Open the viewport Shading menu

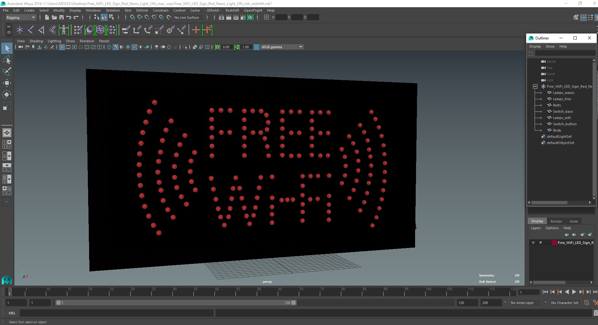[x=36, y=41]
